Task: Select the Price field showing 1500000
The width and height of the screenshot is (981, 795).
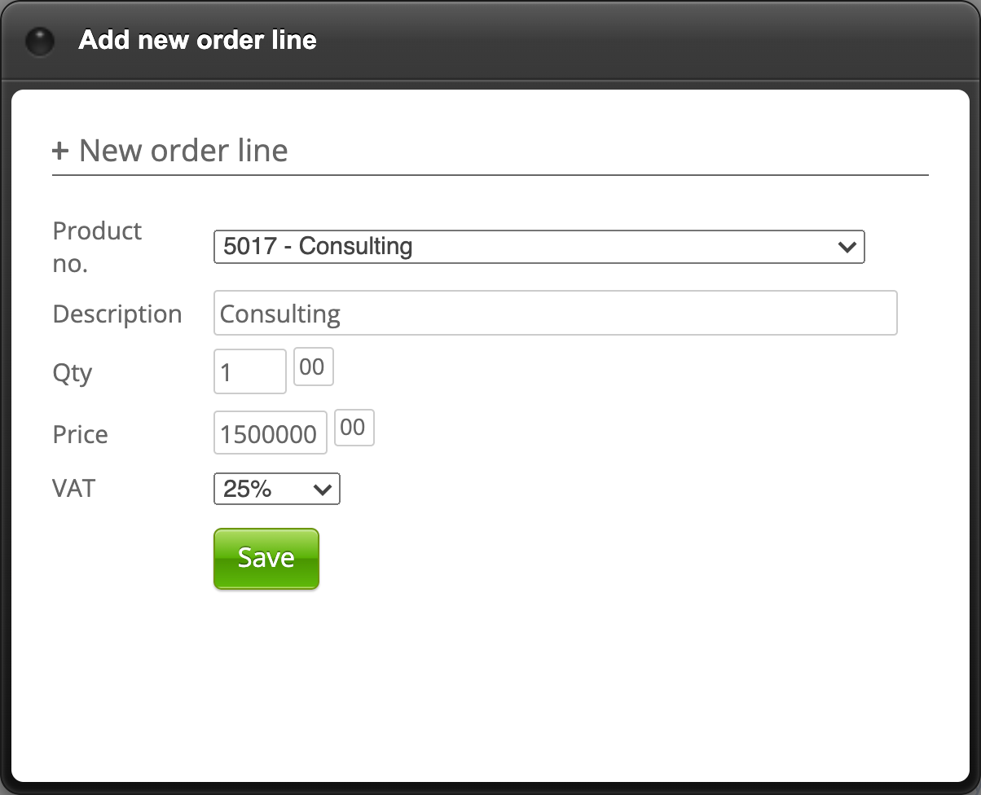Action: click(270, 433)
